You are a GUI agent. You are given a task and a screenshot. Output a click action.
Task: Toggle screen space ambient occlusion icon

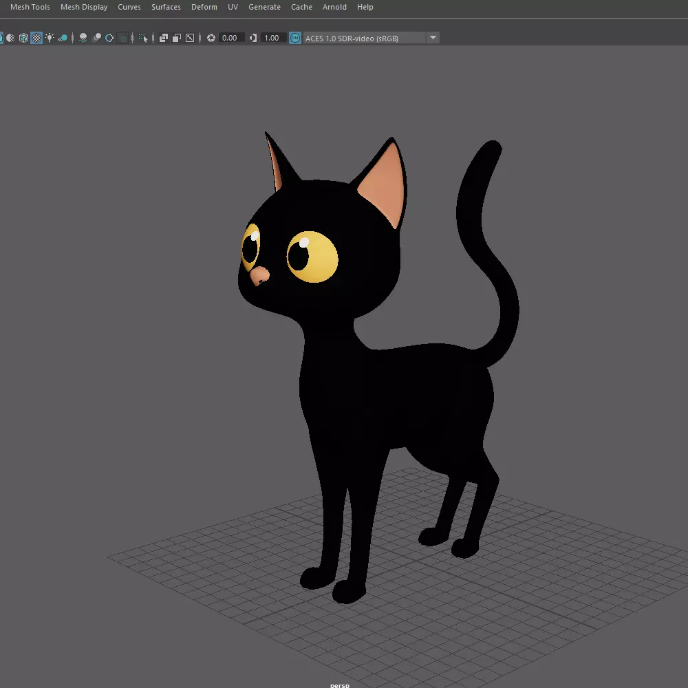[x=83, y=38]
